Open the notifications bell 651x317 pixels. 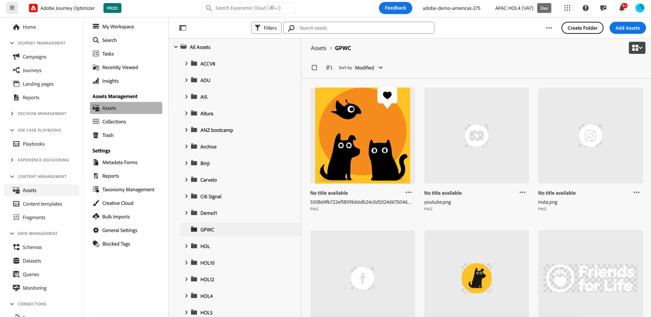point(622,8)
